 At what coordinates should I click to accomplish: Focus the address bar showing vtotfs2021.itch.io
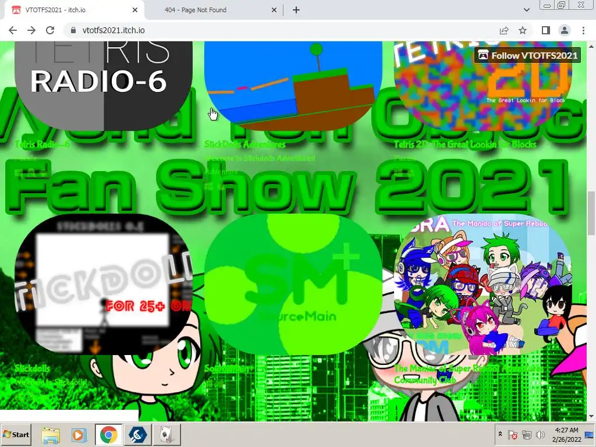click(x=281, y=30)
